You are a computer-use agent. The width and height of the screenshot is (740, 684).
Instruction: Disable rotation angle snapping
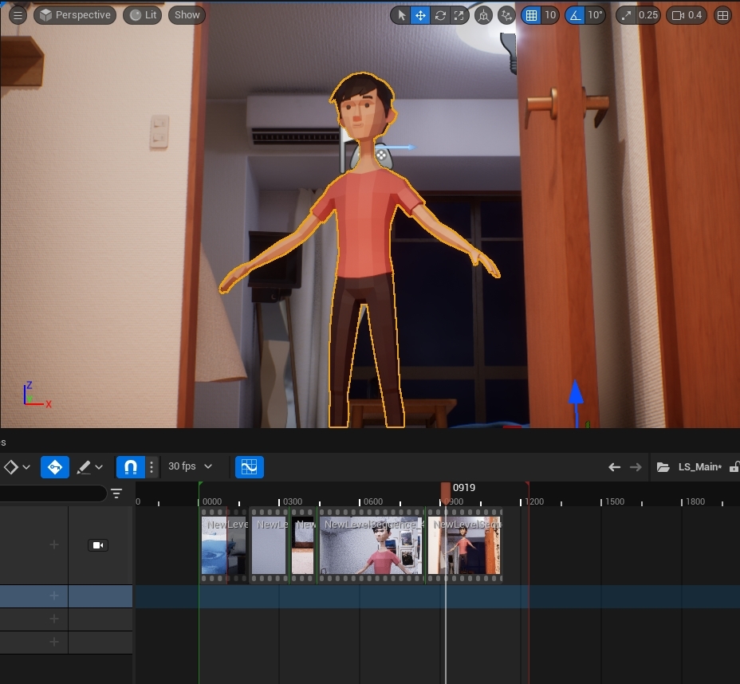(x=576, y=15)
